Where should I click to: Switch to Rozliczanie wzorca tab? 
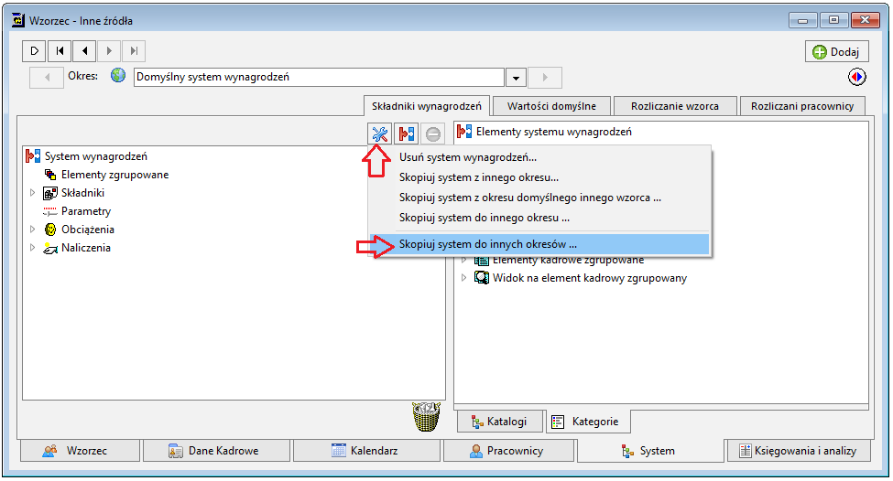point(675,106)
